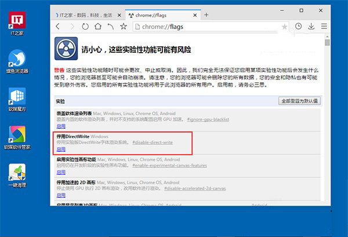Click the radiation warning logo
The width and height of the screenshot is (348, 237).
66,49
